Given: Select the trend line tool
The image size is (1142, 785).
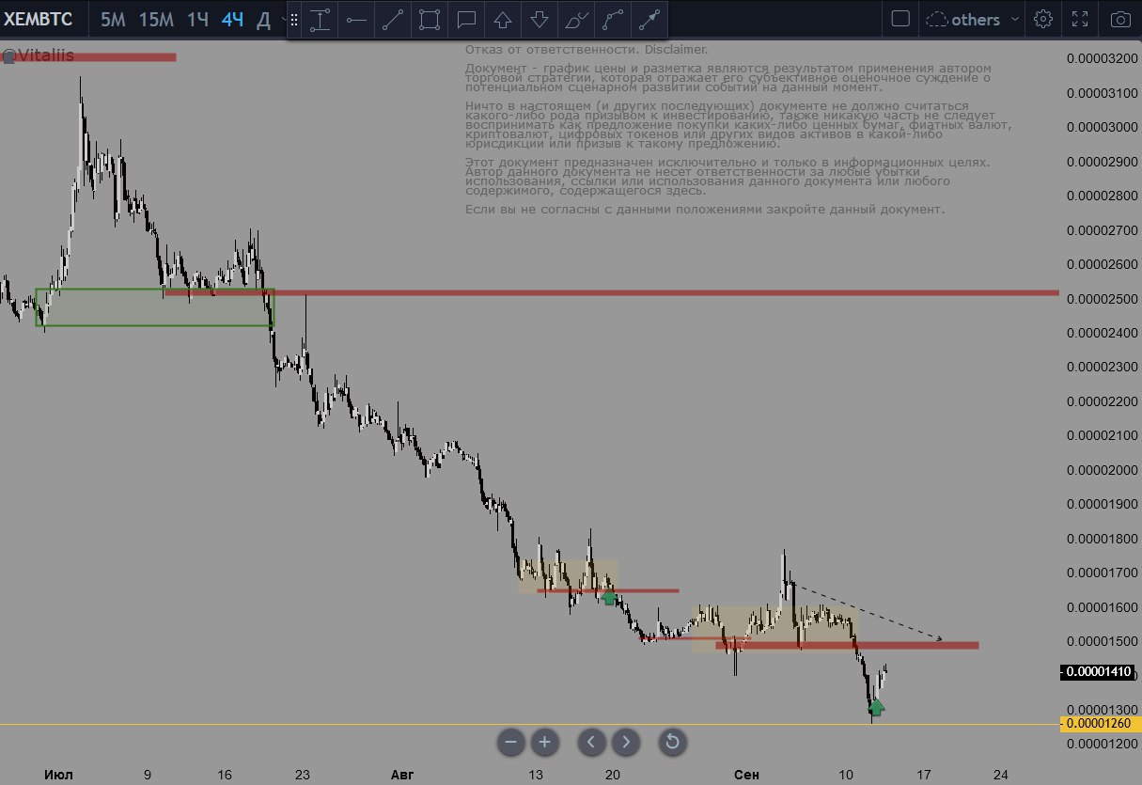Looking at the screenshot, I should click(x=393, y=19).
